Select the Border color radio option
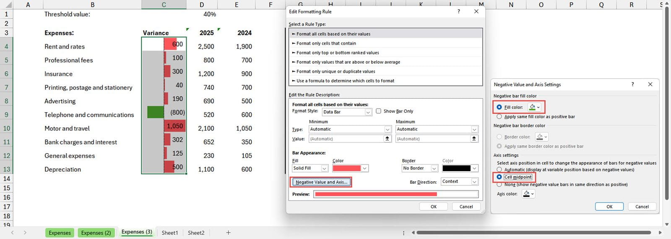The width and height of the screenshot is (671, 239). click(499, 137)
